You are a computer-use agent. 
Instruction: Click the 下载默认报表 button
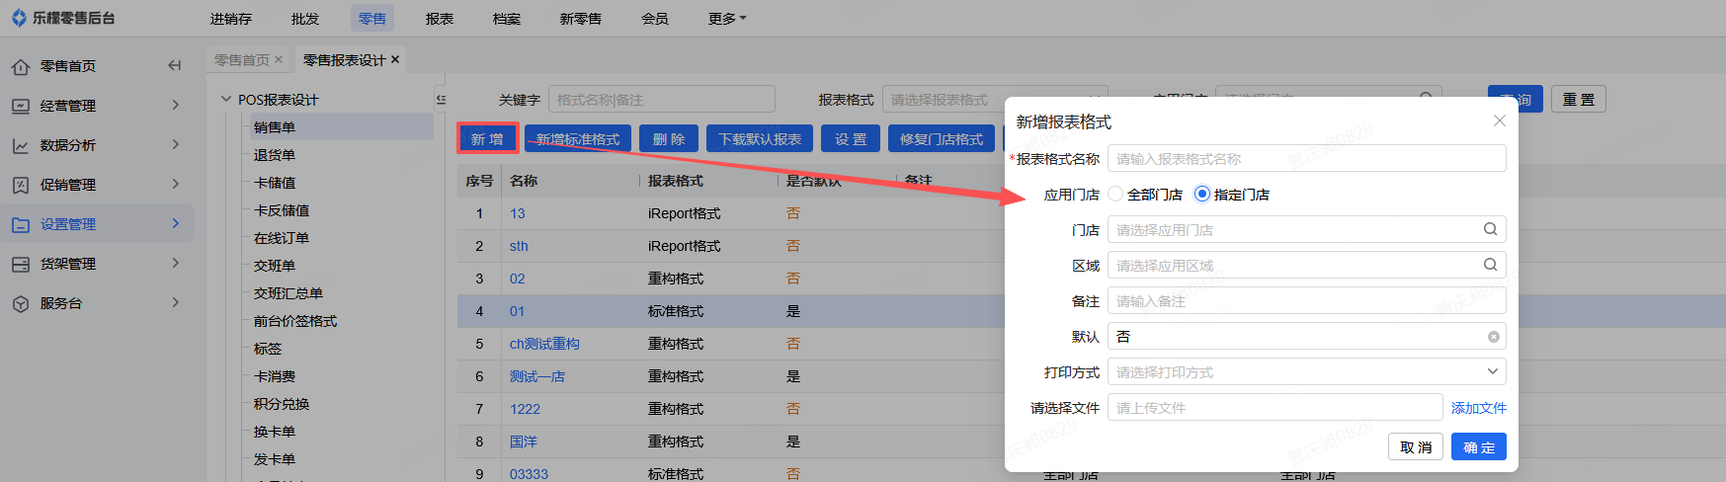click(760, 138)
